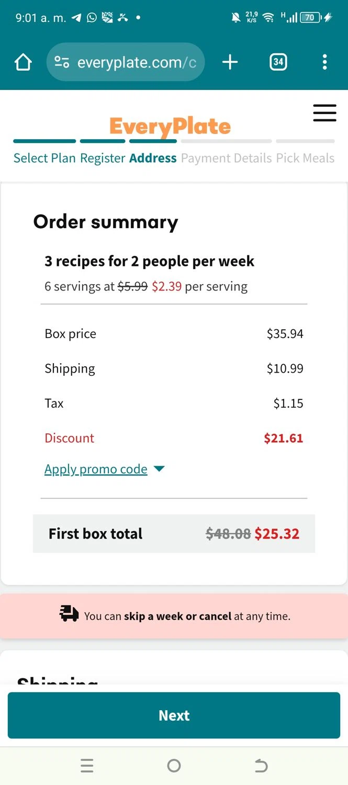Expand the Apply promo code arrow
Image resolution: width=348 pixels, height=785 pixels.
pos(160,469)
